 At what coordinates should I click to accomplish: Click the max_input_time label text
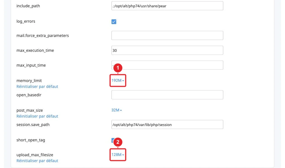pyautogui.click(x=31, y=65)
